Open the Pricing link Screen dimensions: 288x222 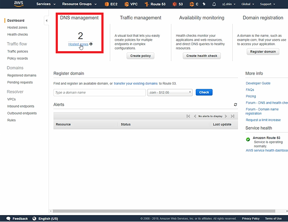pos(251,96)
